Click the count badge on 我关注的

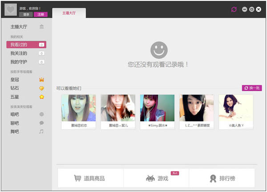[x=41, y=53]
